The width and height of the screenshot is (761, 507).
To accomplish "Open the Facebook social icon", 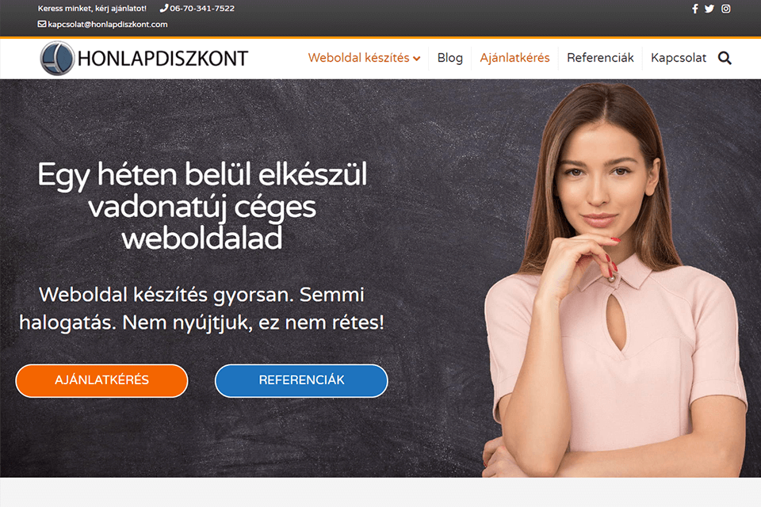I will coord(695,9).
